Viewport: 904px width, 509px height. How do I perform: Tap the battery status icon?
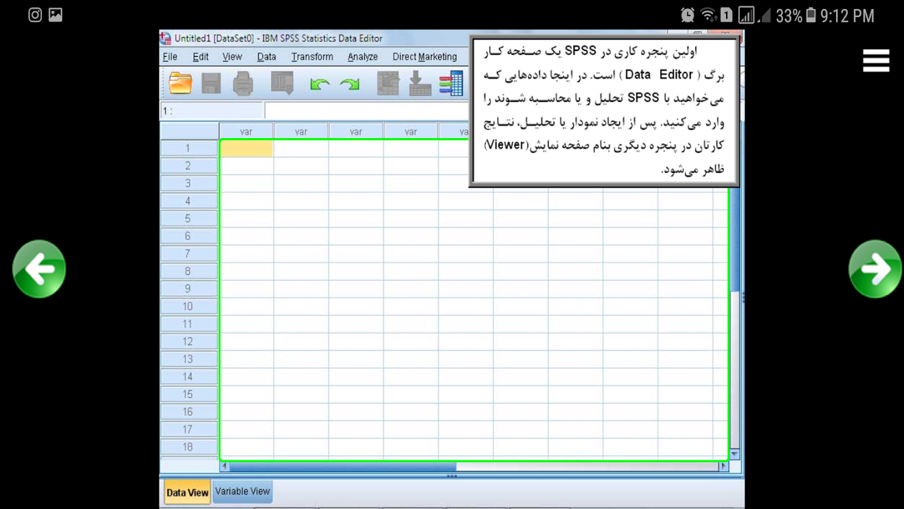tap(811, 15)
